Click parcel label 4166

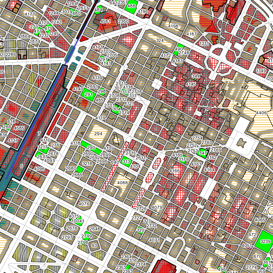pos(174,171)
